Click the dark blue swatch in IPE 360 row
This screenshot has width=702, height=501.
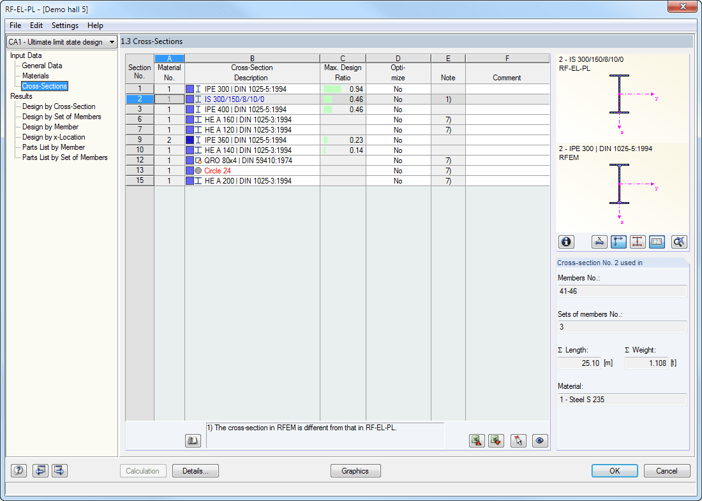click(190, 140)
